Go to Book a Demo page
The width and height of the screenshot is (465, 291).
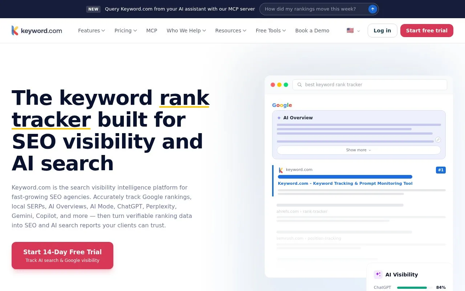312,31
